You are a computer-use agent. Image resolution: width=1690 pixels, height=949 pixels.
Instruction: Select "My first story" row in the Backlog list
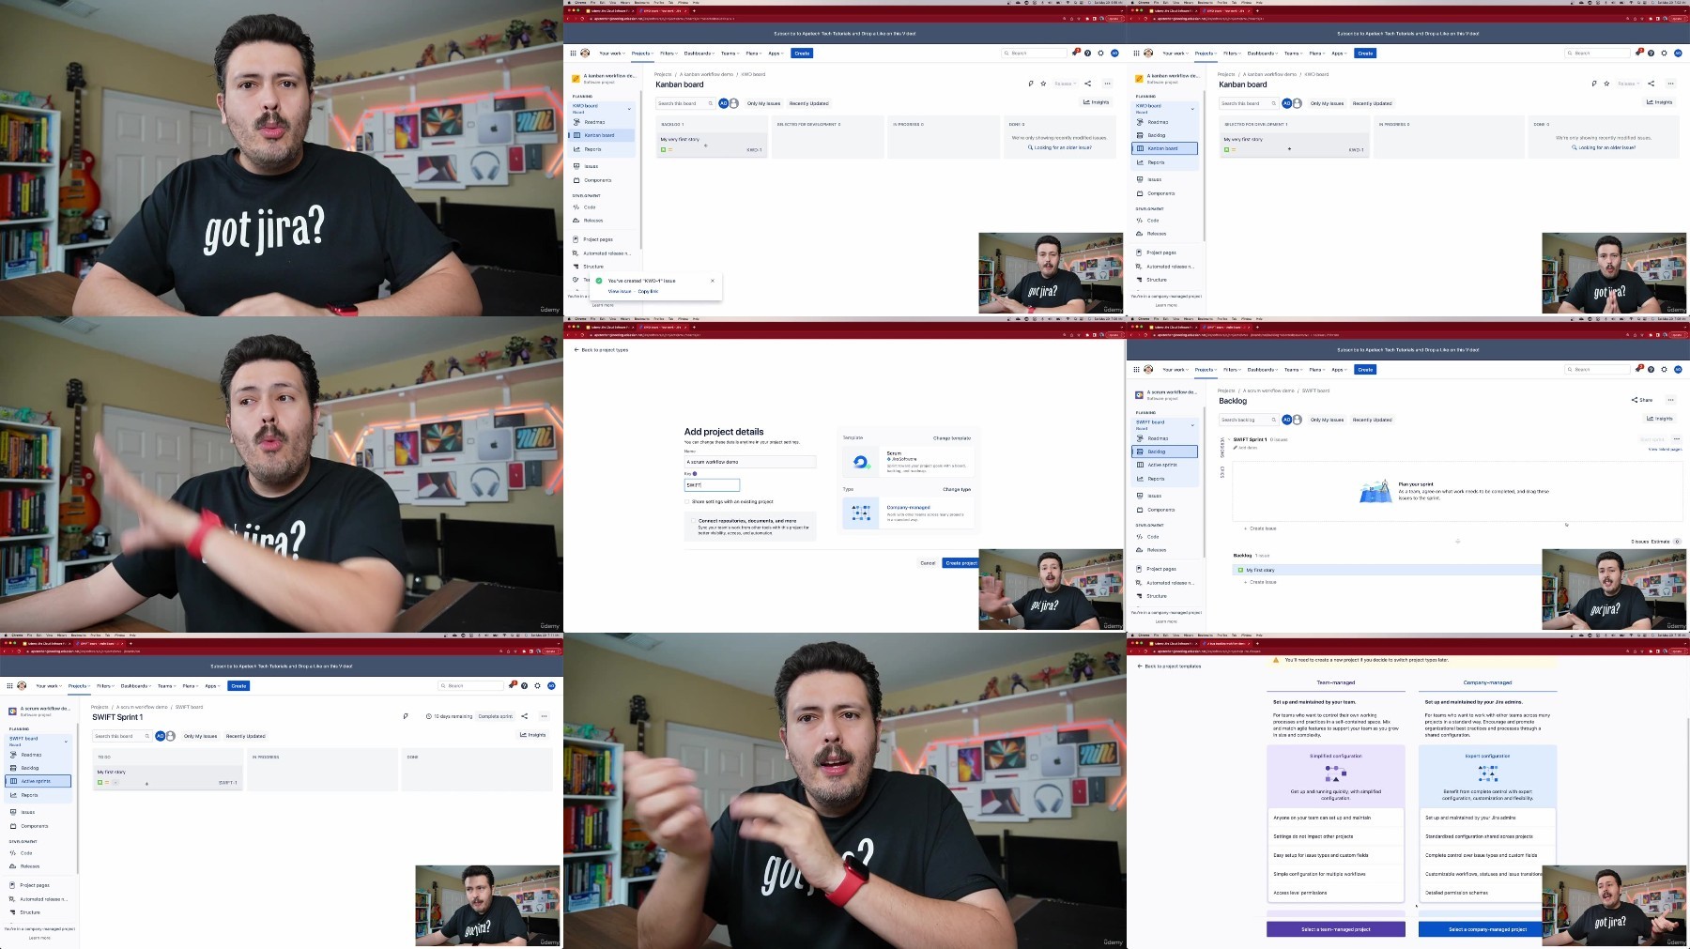[1386, 570]
